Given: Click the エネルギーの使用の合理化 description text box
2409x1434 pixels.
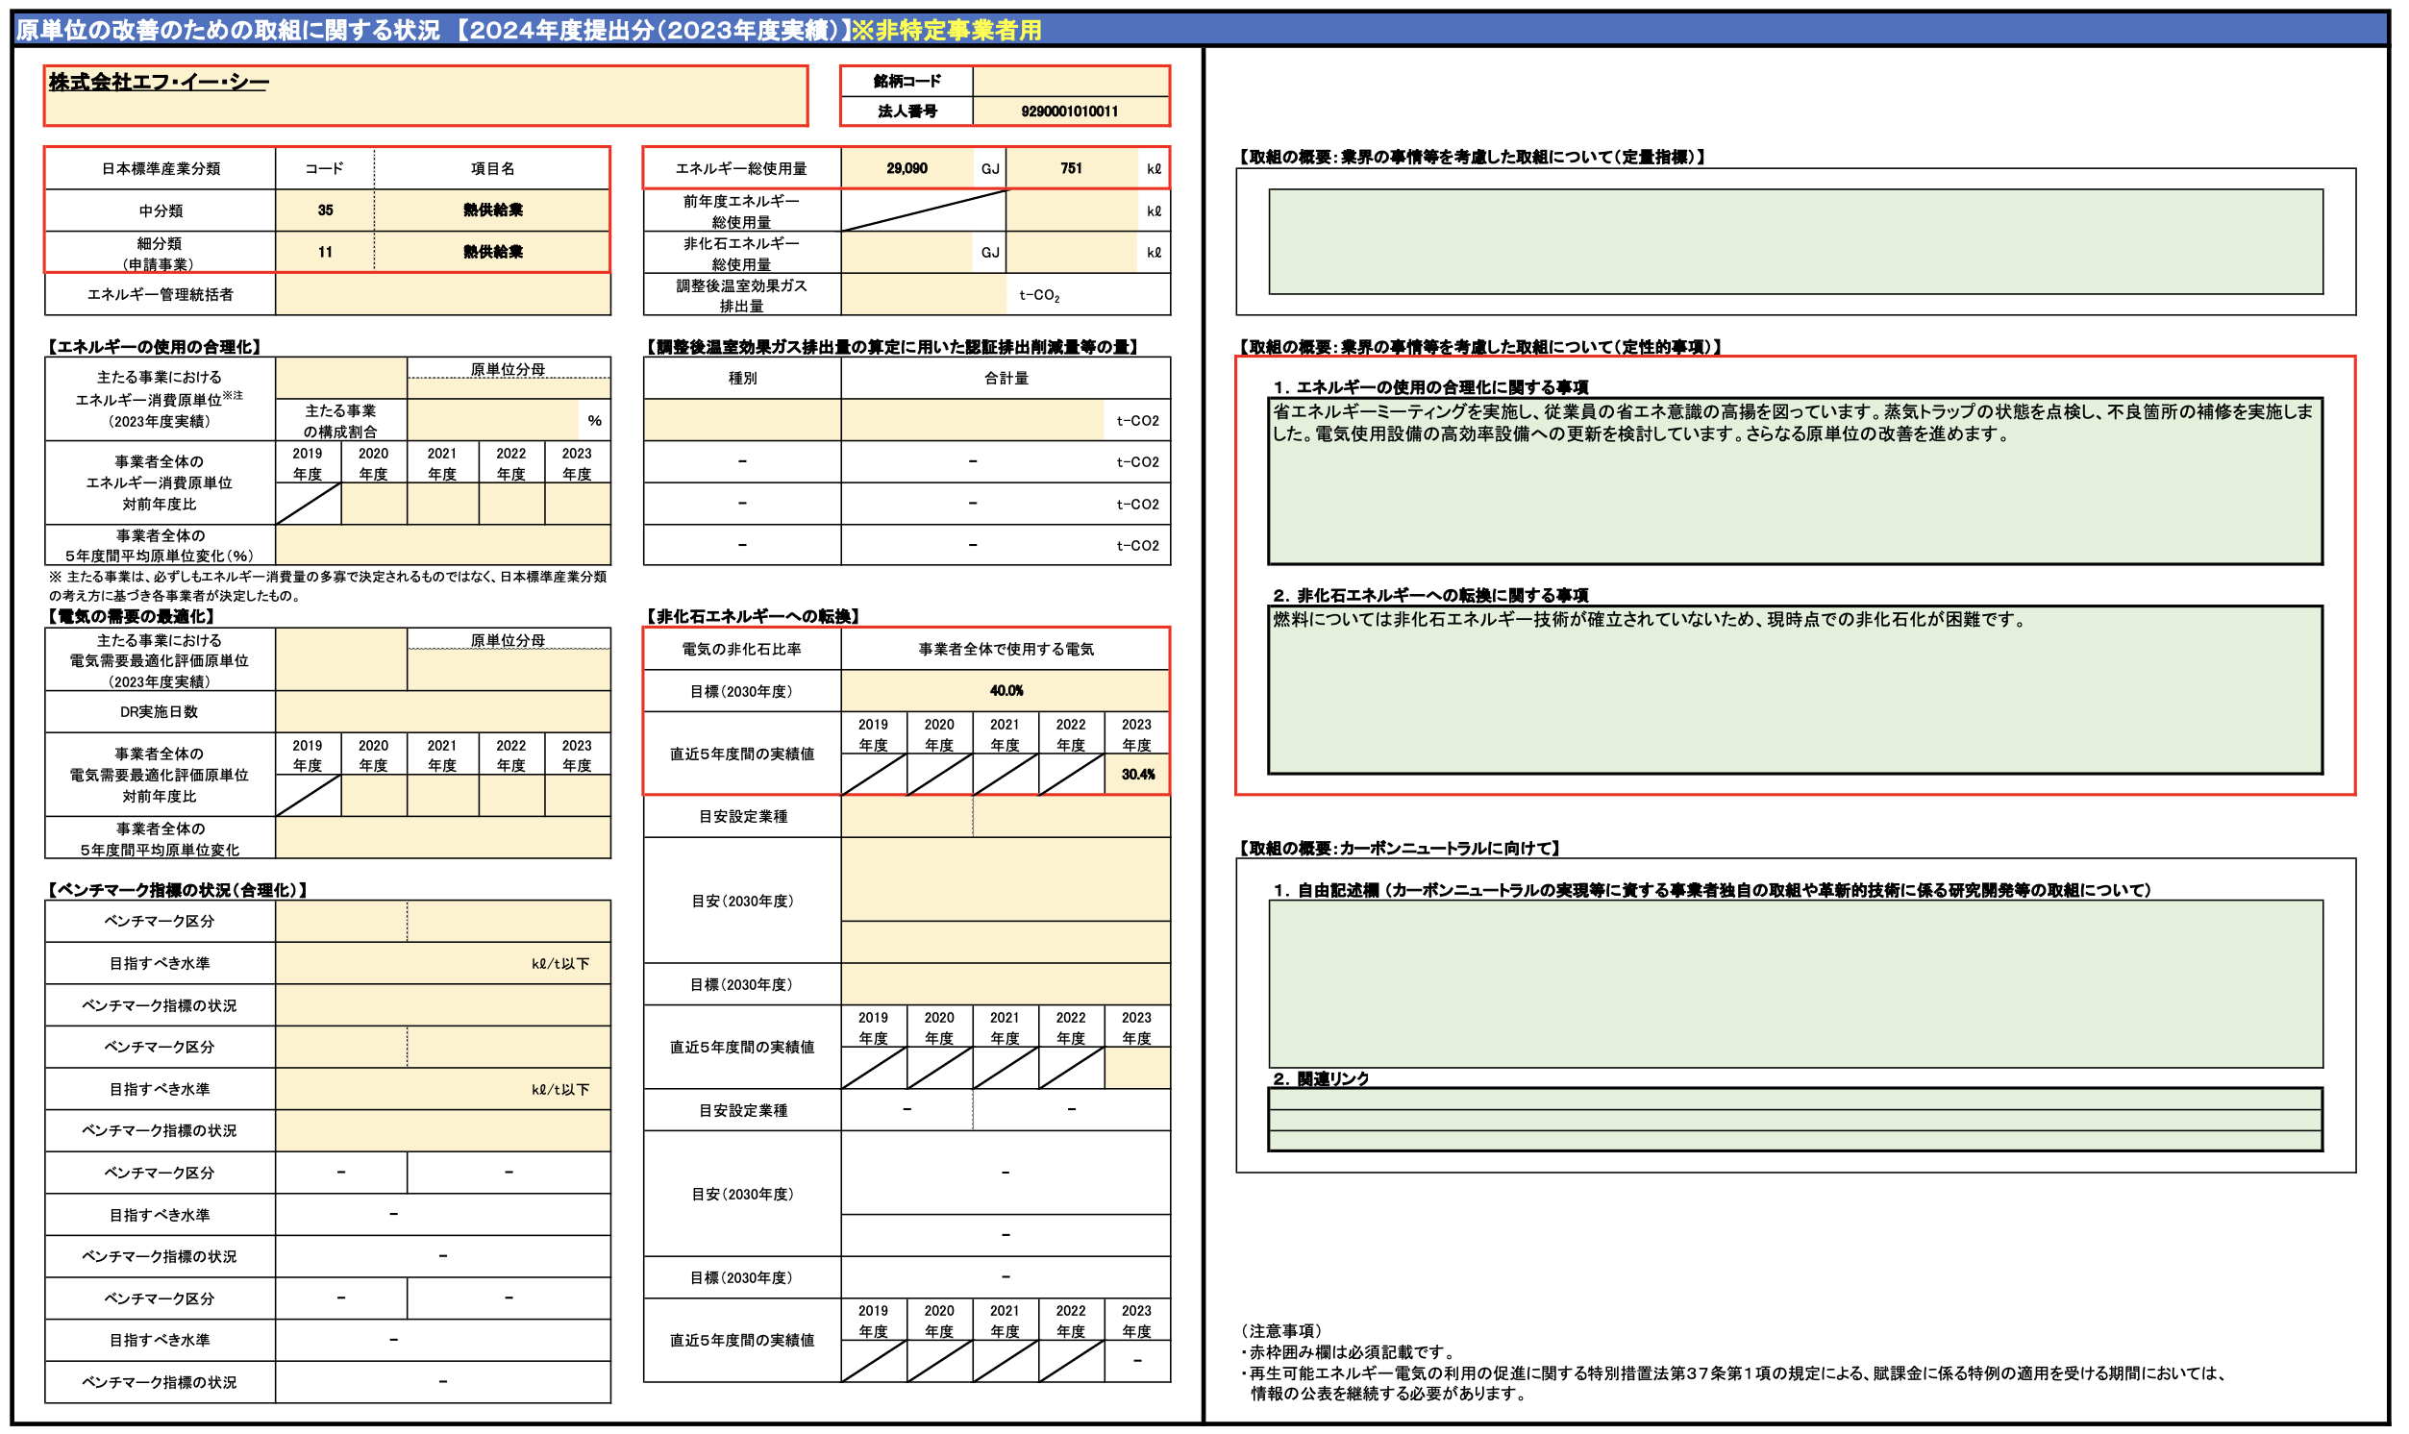Looking at the screenshot, I should pyautogui.click(x=1796, y=482).
